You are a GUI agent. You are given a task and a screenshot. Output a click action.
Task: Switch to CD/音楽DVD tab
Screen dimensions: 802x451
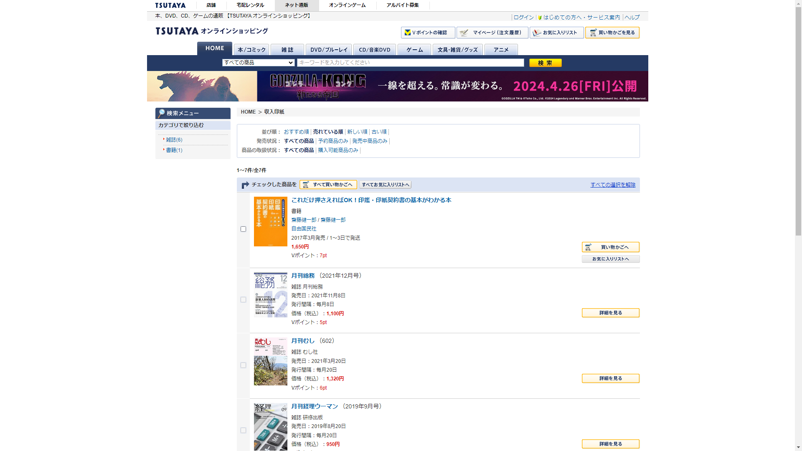pyautogui.click(x=375, y=50)
